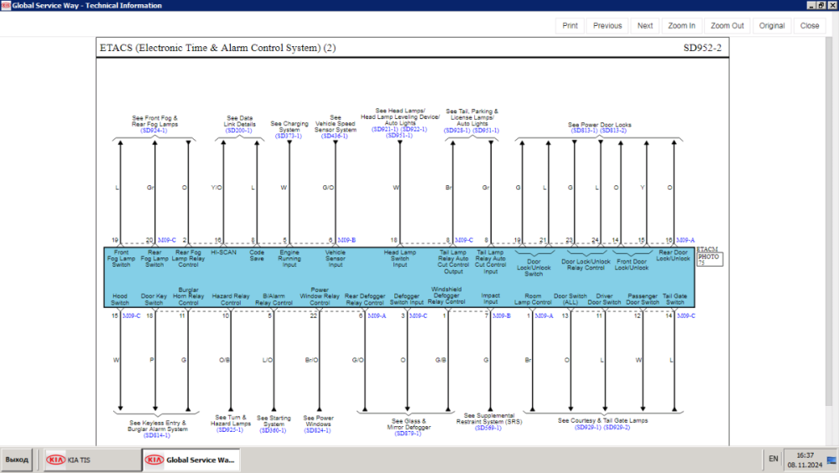The height and width of the screenshot is (473, 839).
Task: Zoom Out of the wiring diagram
Action: tap(727, 26)
